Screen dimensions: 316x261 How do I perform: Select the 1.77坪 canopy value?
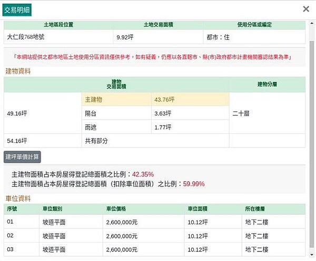pos(190,127)
